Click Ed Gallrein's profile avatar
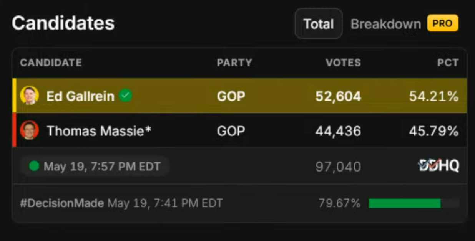This screenshot has height=241, width=475. 30,96
